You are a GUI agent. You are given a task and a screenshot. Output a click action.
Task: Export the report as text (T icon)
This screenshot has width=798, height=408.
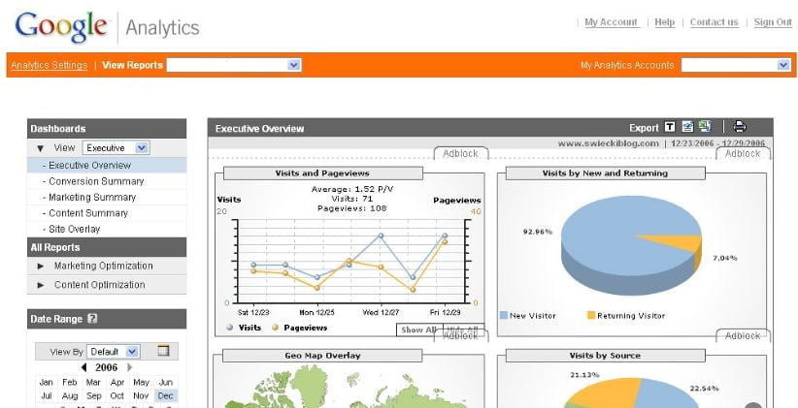670,128
